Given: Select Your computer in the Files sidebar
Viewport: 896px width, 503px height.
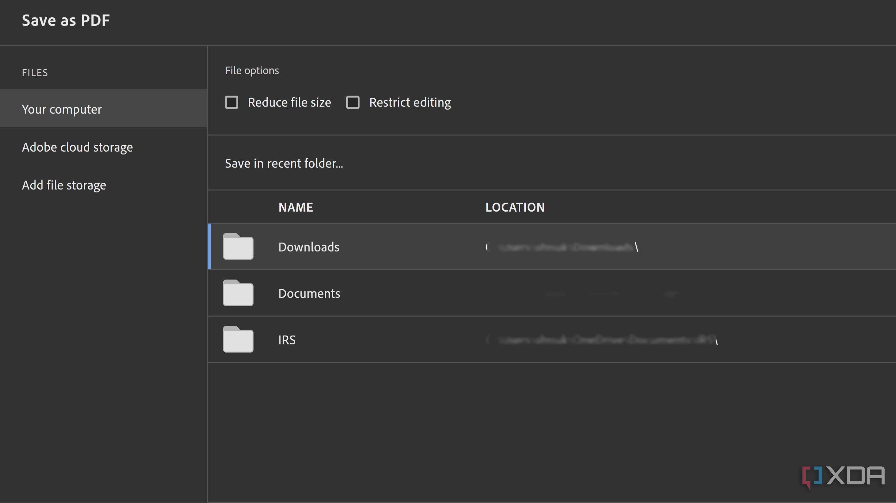Looking at the screenshot, I should pos(103,109).
